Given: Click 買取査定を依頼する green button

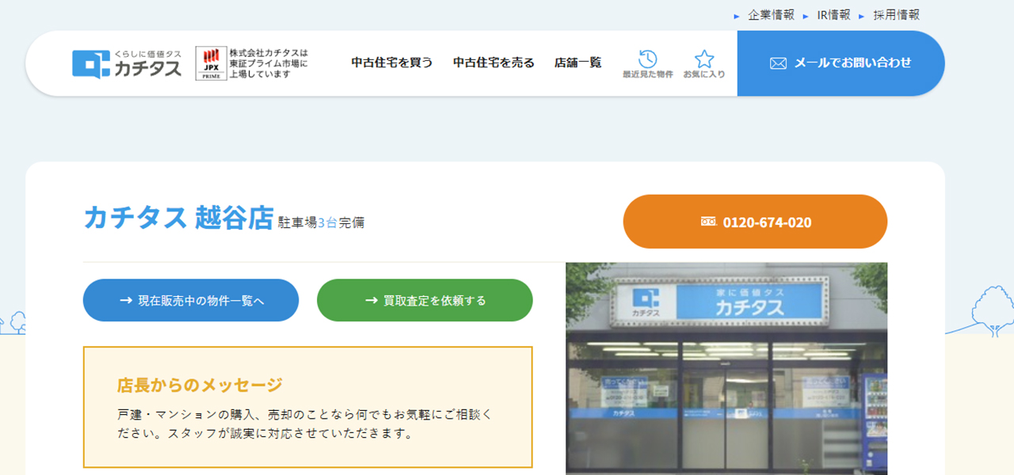Looking at the screenshot, I should tap(425, 300).
